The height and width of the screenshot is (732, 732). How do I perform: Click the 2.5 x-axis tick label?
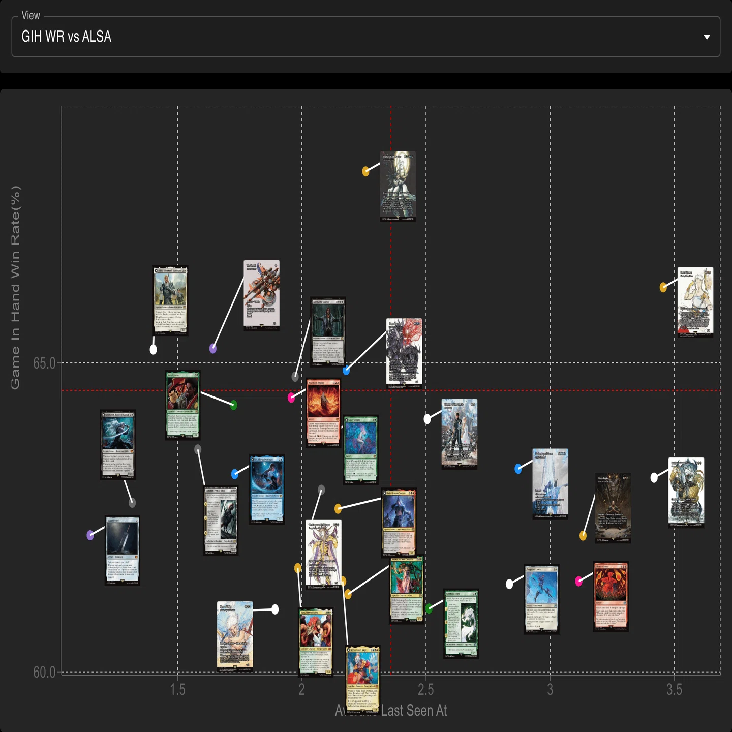(426, 690)
